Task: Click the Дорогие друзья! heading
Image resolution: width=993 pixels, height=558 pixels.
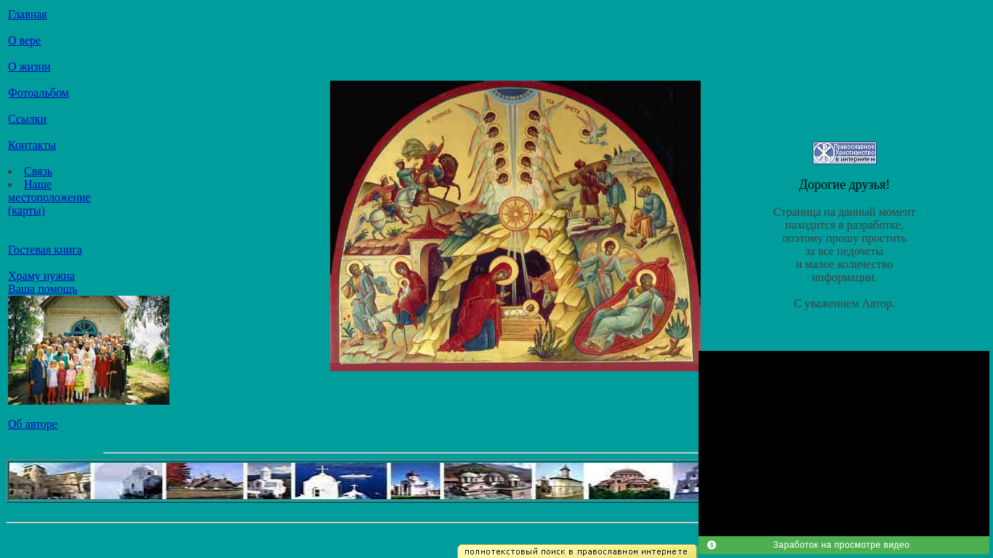Action: click(844, 185)
